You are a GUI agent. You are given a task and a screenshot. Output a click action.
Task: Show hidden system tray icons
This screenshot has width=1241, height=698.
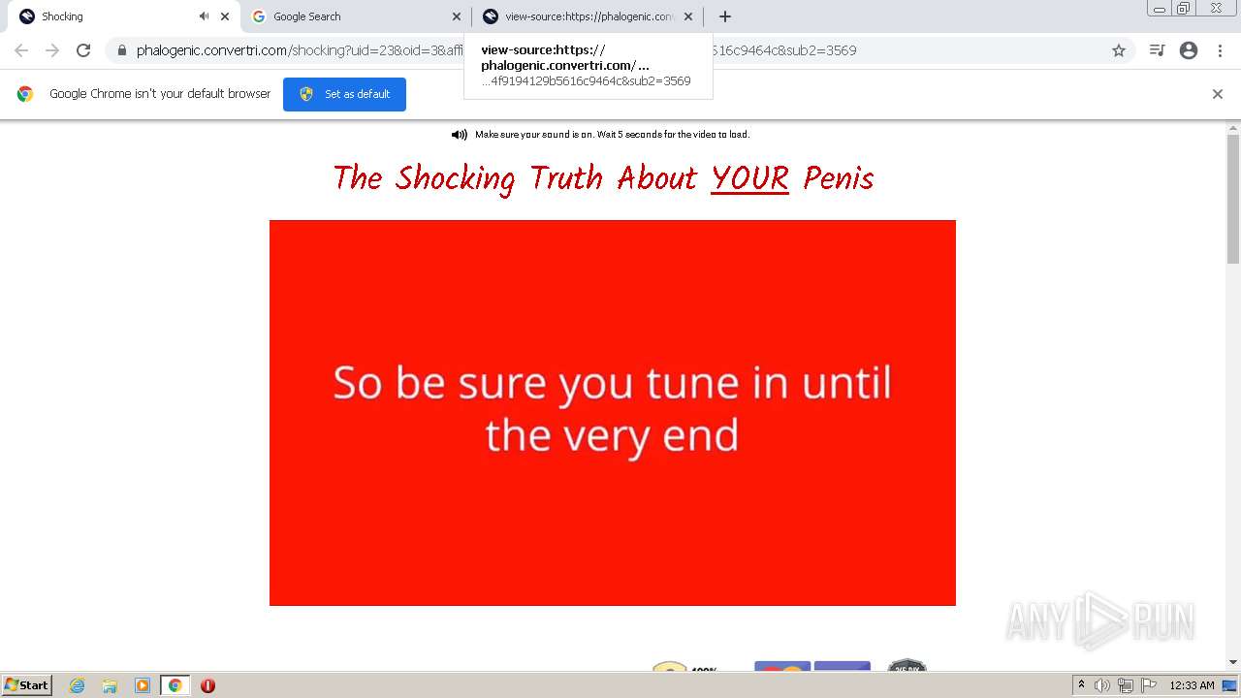[1081, 685]
